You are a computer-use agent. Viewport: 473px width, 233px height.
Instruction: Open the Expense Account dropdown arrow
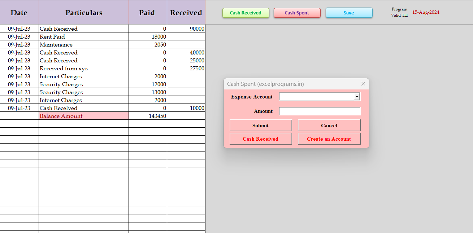(x=357, y=97)
